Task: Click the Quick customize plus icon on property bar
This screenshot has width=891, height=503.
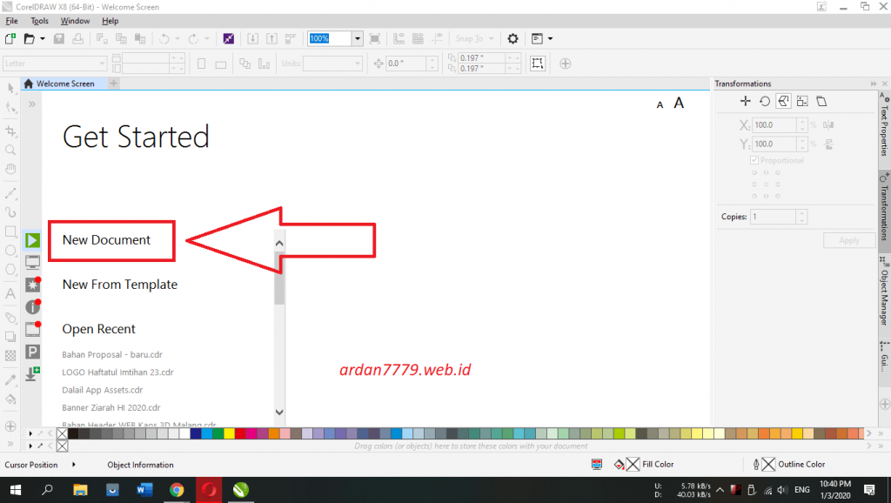Action: [x=565, y=64]
